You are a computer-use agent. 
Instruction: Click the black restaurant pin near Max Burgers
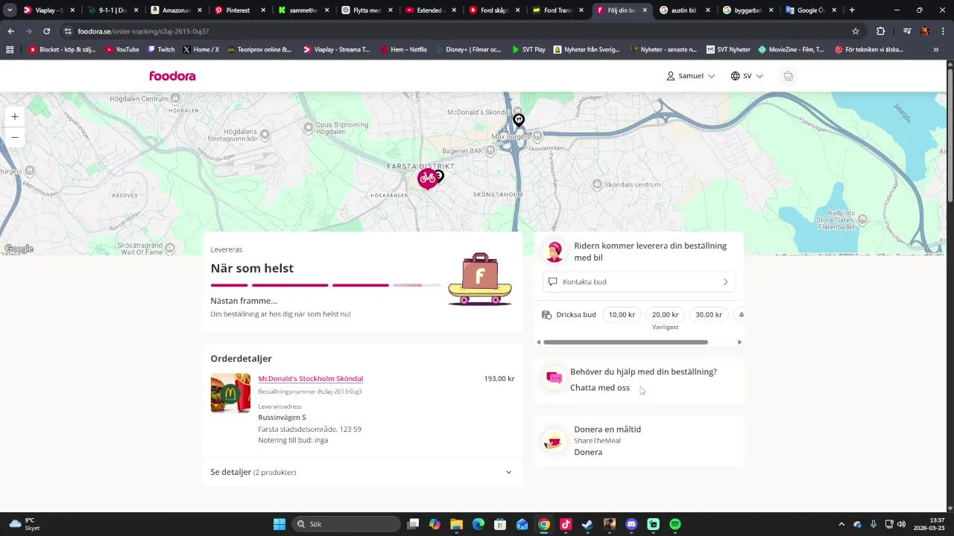click(519, 119)
